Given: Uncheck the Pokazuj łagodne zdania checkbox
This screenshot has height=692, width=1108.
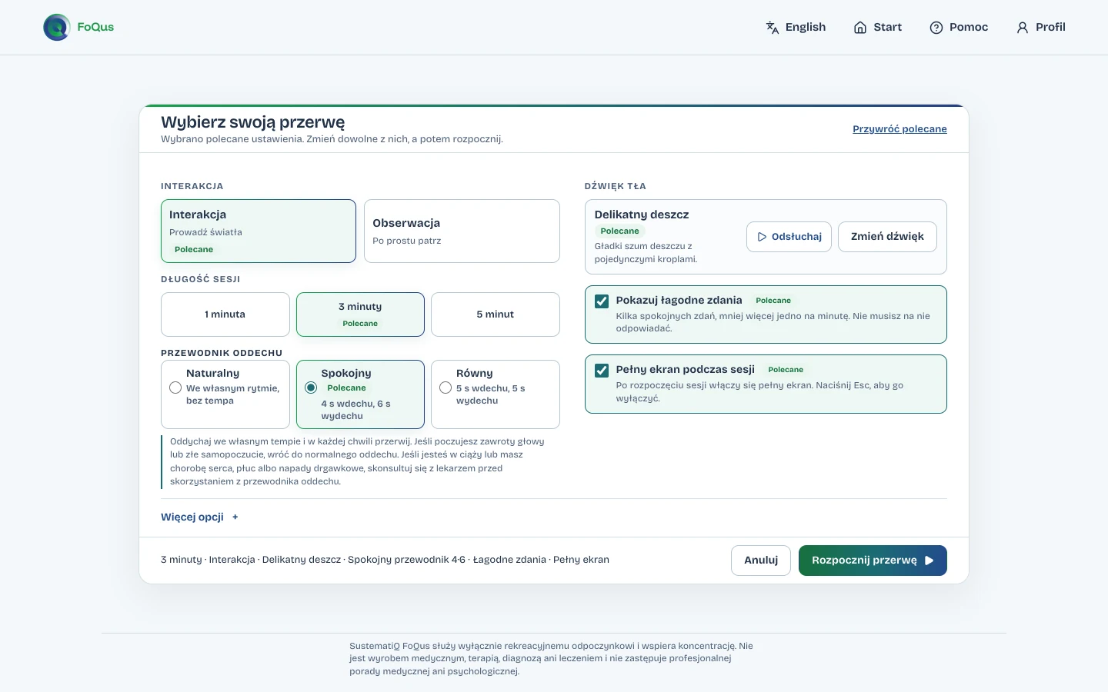Looking at the screenshot, I should (602, 301).
